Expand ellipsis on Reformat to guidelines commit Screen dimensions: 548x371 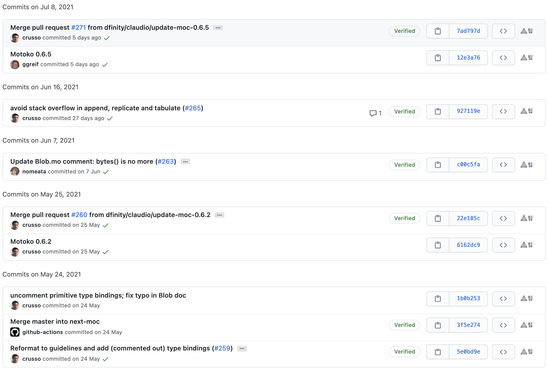click(242, 348)
